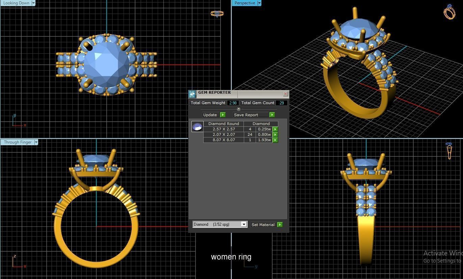The height and width of the screenshot is (279, 463).
Task: Click the Save Report button
Action: click(251, 115)
